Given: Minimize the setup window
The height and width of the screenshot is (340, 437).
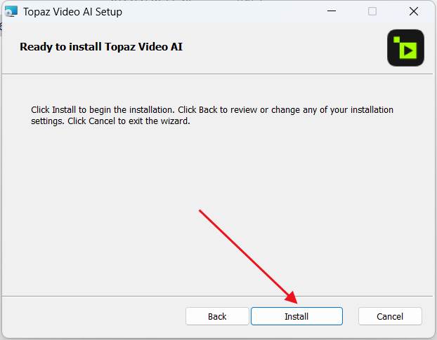Looking at the screenshot, I should point(332,11).
